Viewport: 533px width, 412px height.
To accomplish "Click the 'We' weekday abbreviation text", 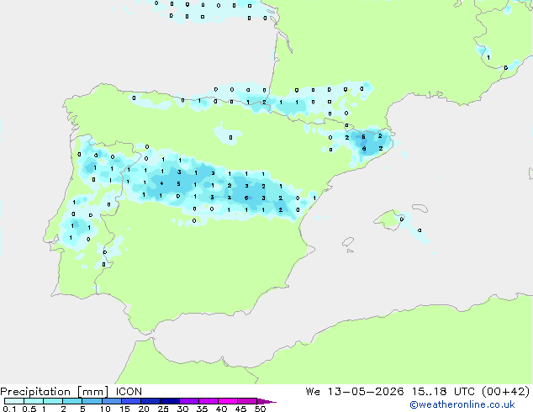I will (x=313, y=392).
